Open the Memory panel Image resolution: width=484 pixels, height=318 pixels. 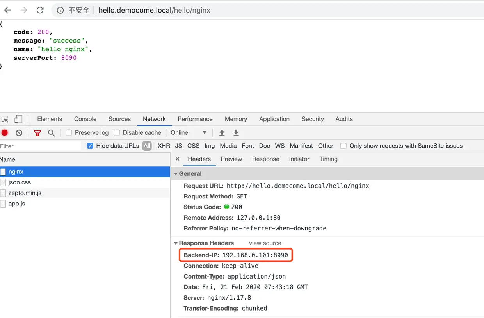coord(236,119)
